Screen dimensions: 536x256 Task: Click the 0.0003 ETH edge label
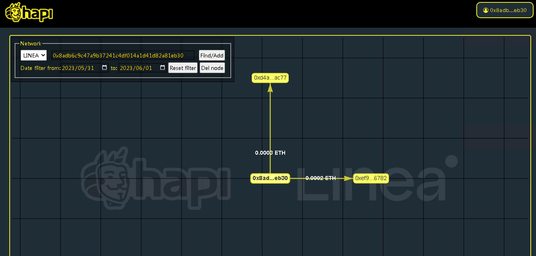[270, 153]
